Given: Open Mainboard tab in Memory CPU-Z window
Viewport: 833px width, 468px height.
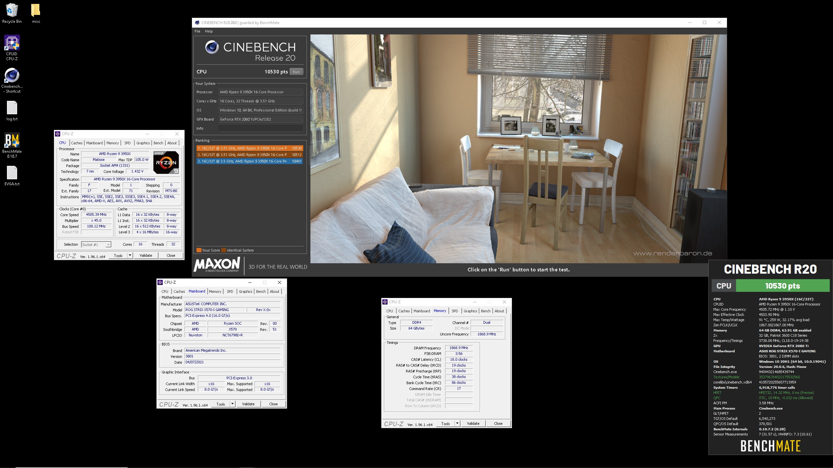Looking at the screenshot, I should point(422,311).
